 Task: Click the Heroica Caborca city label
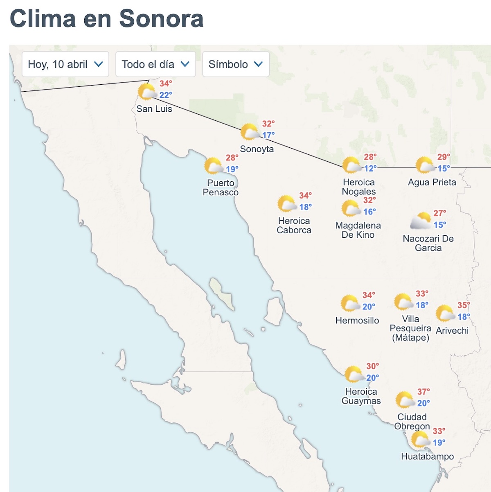point(294,226)
